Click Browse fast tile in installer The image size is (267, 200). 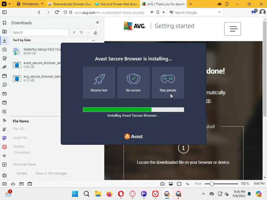[x=99, y=83]
